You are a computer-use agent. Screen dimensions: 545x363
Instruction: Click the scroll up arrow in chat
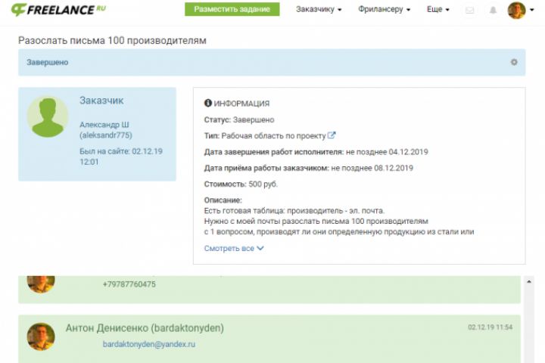click(x=529, y=282)
